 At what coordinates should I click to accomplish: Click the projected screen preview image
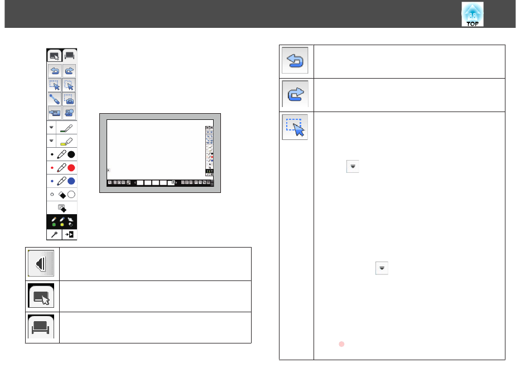(x=160, y=153)
